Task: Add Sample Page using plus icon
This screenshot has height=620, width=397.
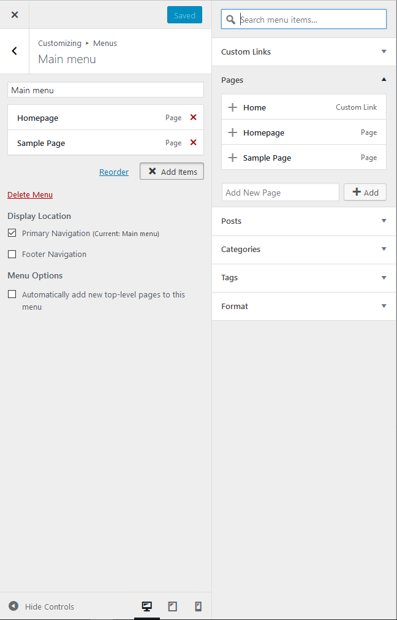Action: point(233,158)
